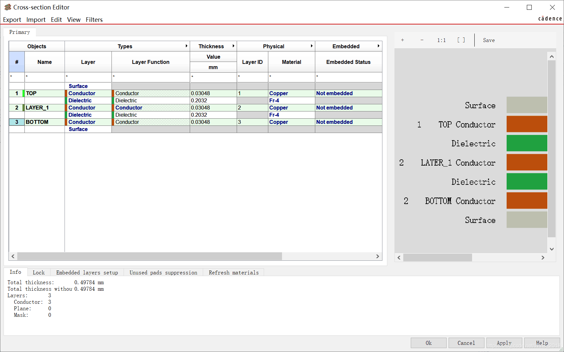
Task: Click the fit-to-view brackets icon
Action: (461, 40)
